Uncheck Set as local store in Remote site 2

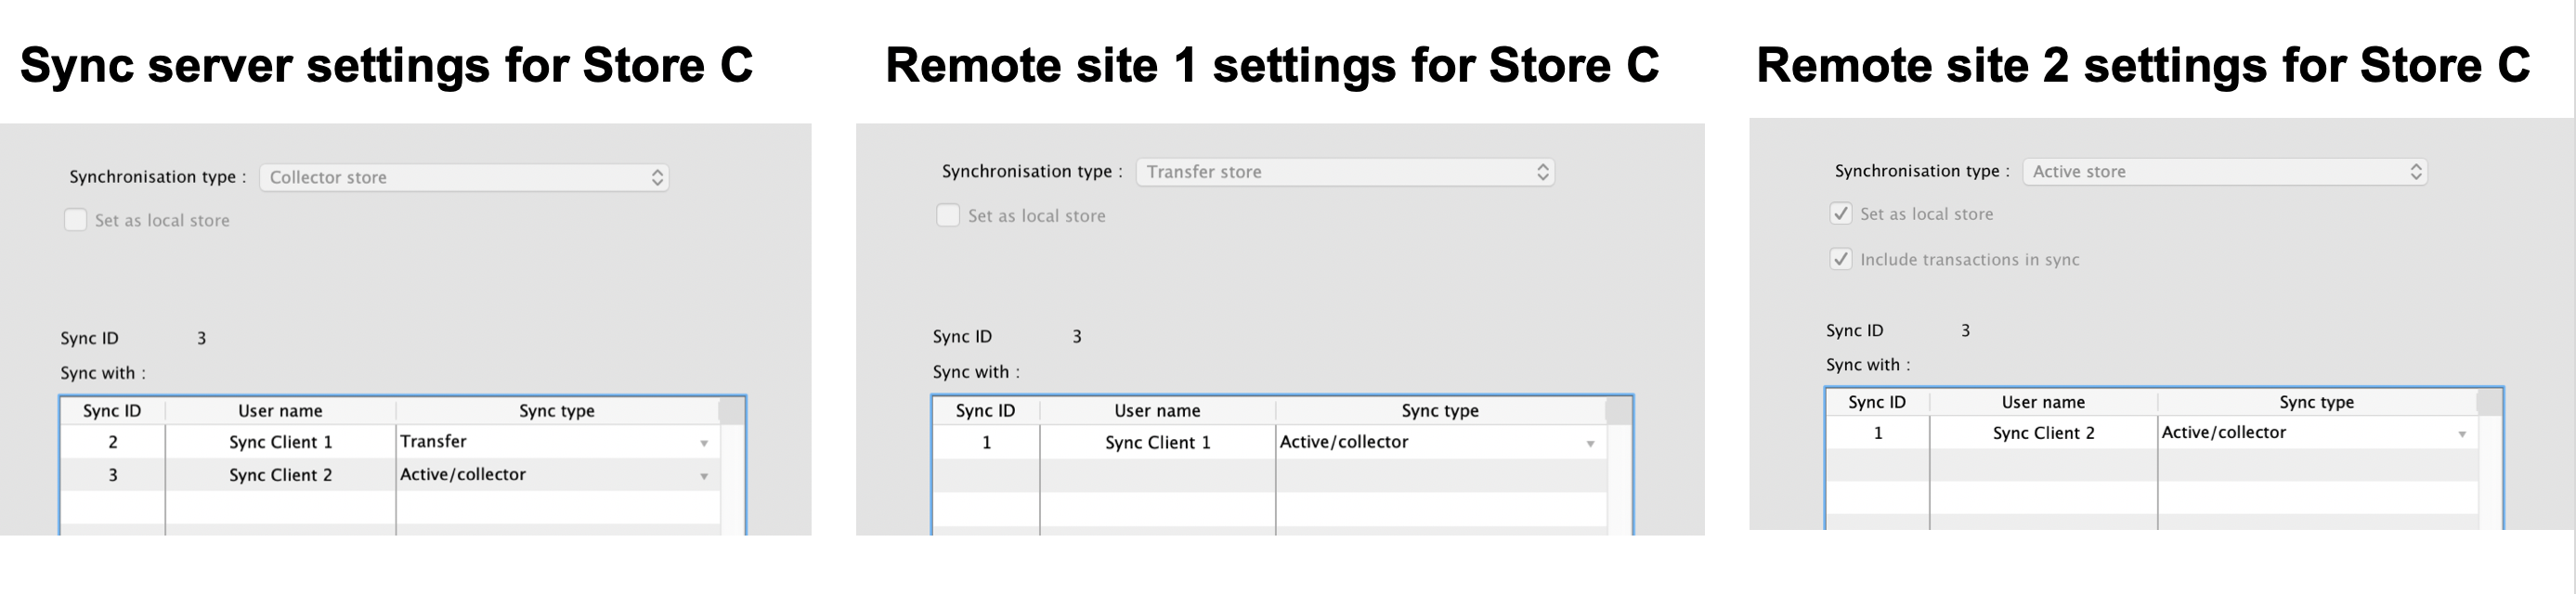coord(1840,214)
